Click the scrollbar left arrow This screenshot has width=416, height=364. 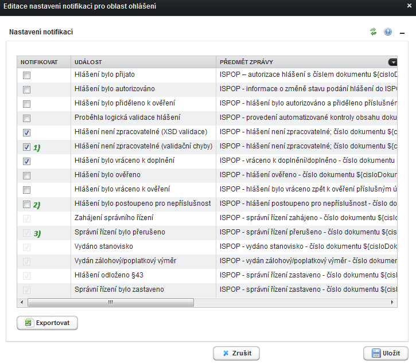[x=22, y=302]
